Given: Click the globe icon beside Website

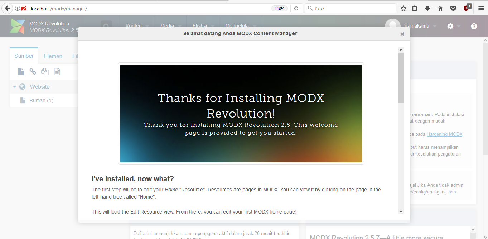Looking at the screenshot, I should [x=23, y=87].
